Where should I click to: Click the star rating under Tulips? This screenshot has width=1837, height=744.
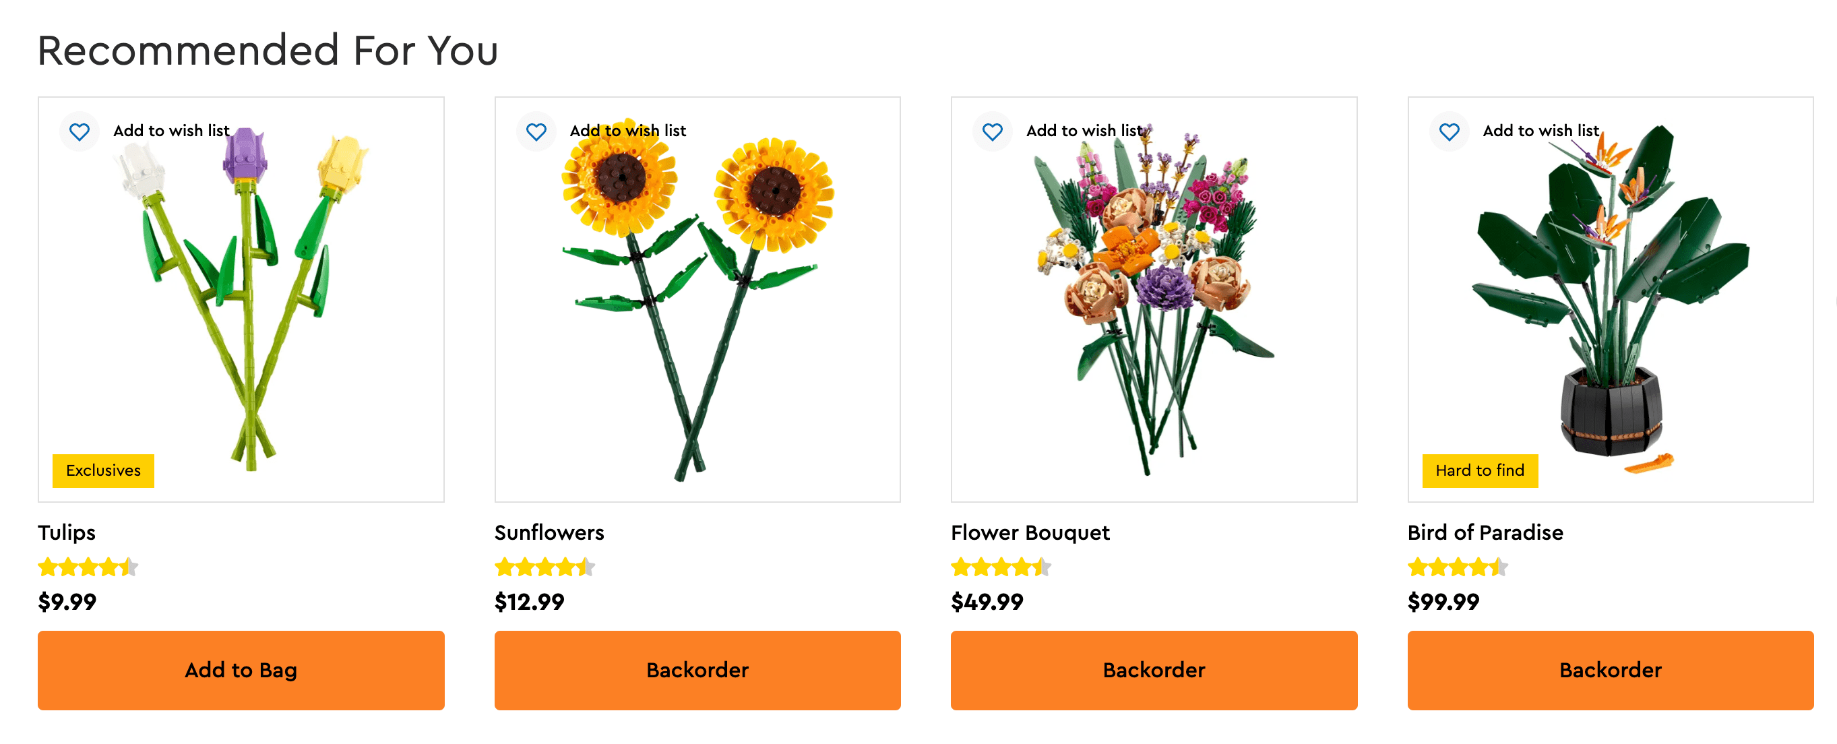[x=87, y=566]
